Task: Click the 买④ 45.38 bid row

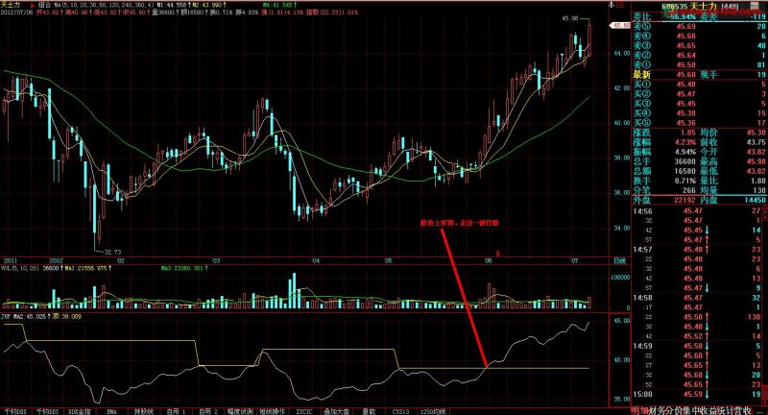Action: pos(699,113)
